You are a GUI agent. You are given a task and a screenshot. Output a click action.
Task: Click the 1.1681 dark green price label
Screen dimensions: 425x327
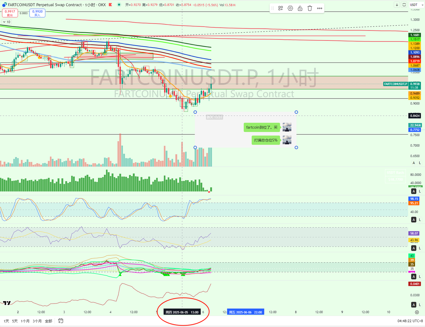click(415, 35)
